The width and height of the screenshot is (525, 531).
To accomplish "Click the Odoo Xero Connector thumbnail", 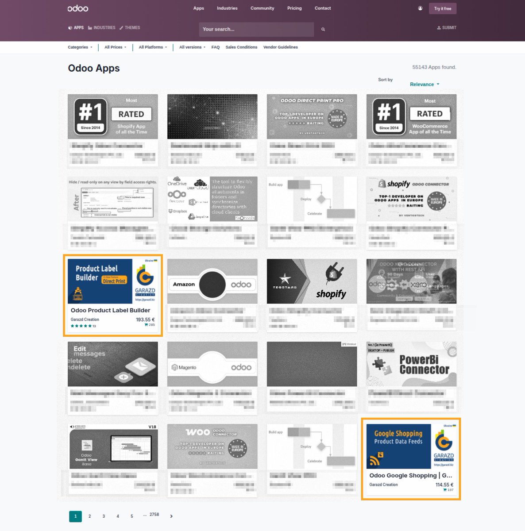I will pyautogui.click(x=411, y=281).
